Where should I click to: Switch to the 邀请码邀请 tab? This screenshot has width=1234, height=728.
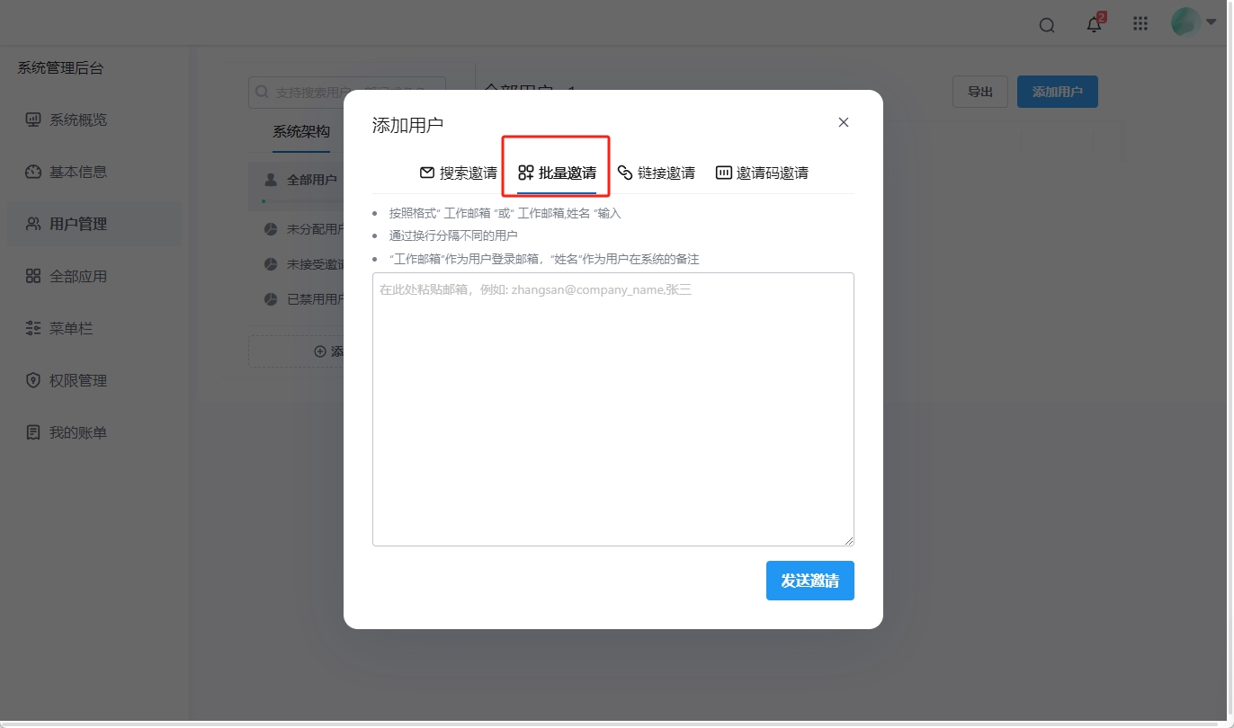coord(763,173)
